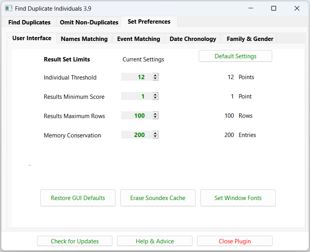Close the window with the title bar X

coord(297,8)
